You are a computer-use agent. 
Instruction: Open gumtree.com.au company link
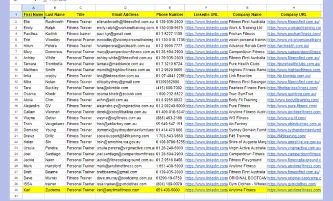[x=292, y=94]
